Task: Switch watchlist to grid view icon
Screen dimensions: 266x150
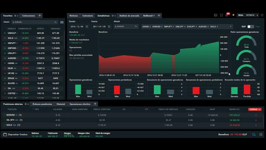Action: [62, 22]
